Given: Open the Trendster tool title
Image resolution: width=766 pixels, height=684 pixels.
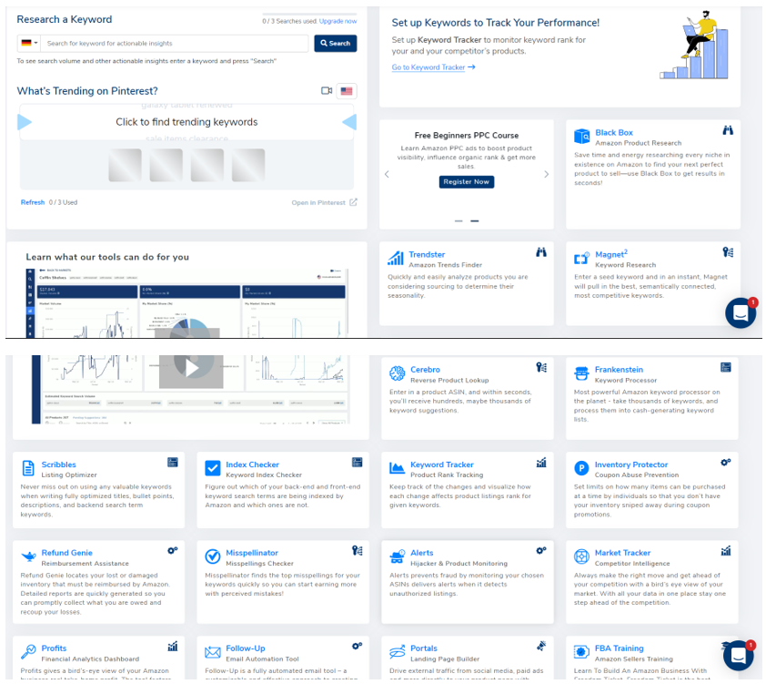Looking at the screenshot, I should (427, 254).
